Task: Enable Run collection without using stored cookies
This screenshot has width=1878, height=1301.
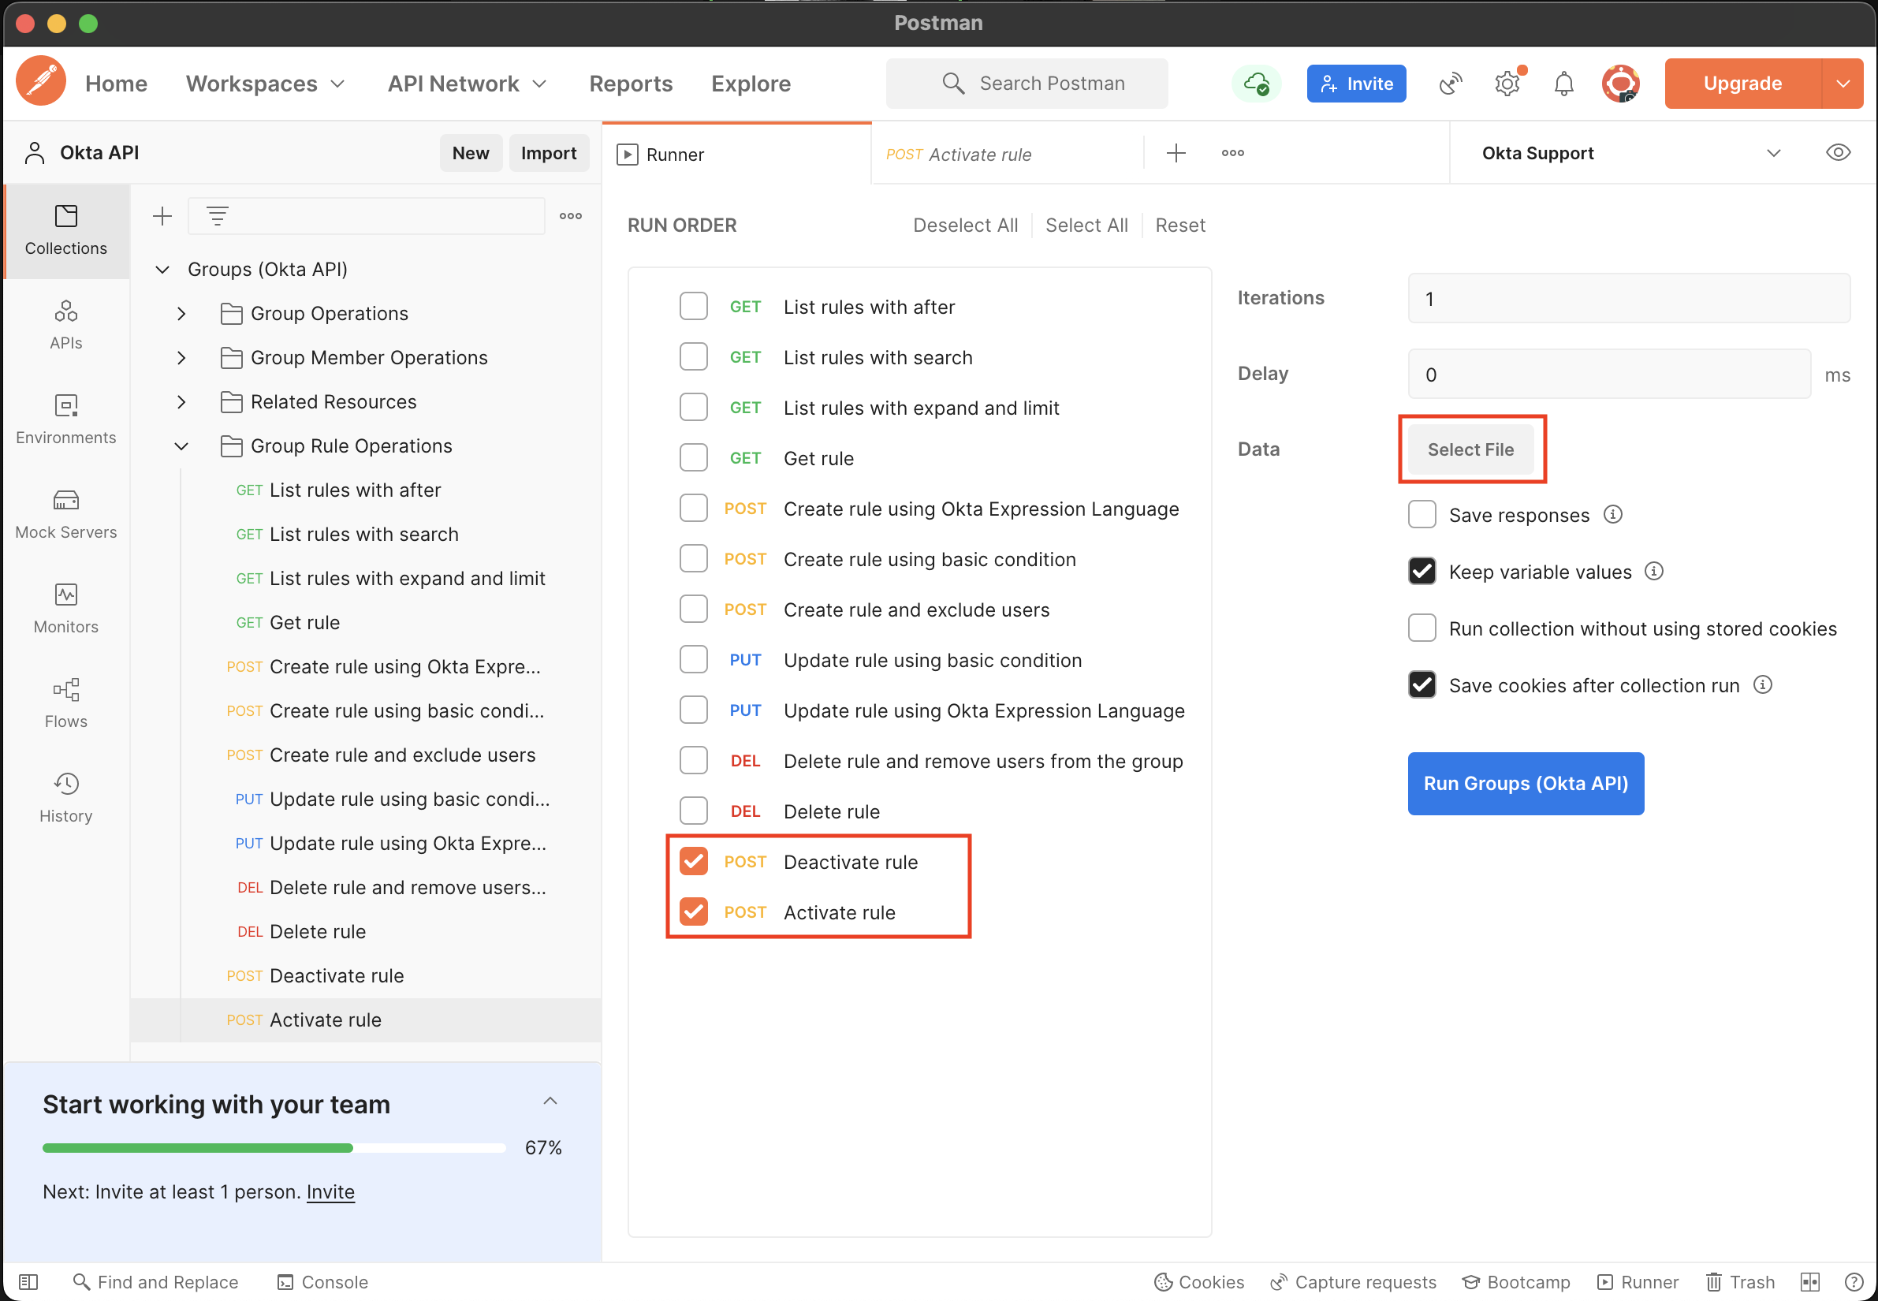Action: (x=1422, y=628)
